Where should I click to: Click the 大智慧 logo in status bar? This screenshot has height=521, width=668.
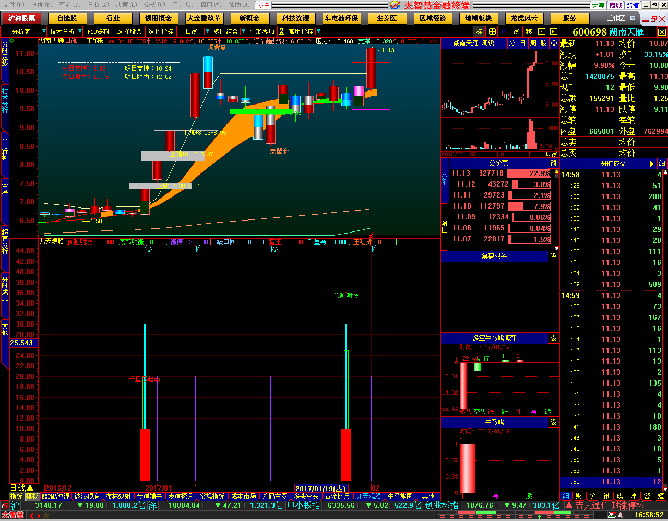click(x=13, y=515)
